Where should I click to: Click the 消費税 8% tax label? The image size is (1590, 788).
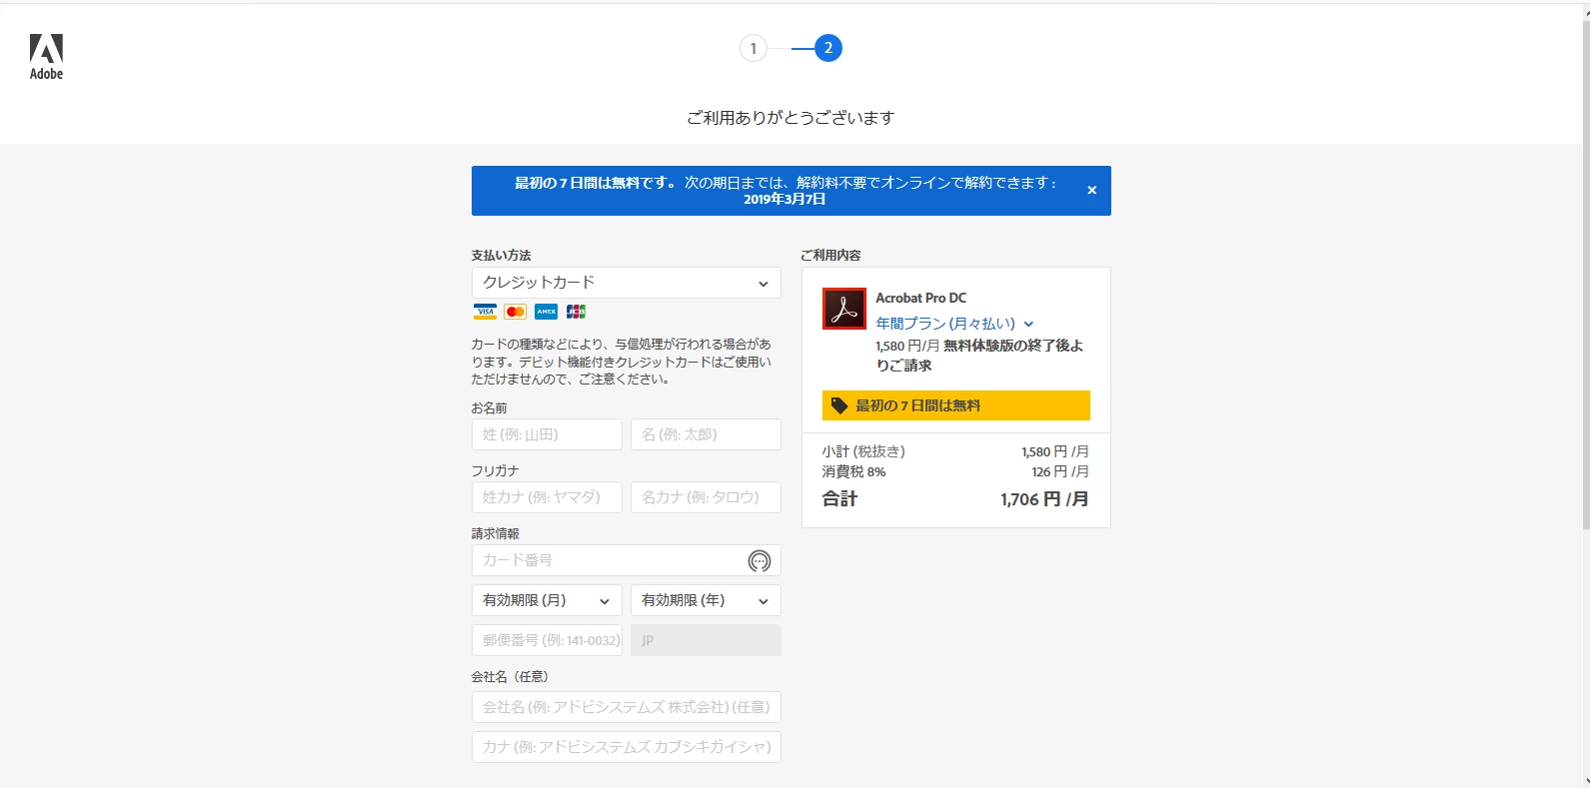(x=853, y=471)
